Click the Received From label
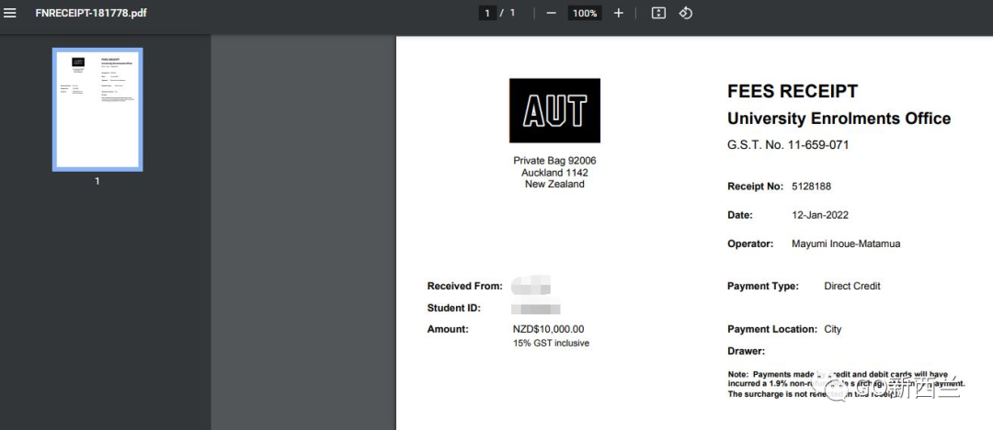The width and height of the screenshot is (993, 430). pyautogui.click(x=465, y=287)
